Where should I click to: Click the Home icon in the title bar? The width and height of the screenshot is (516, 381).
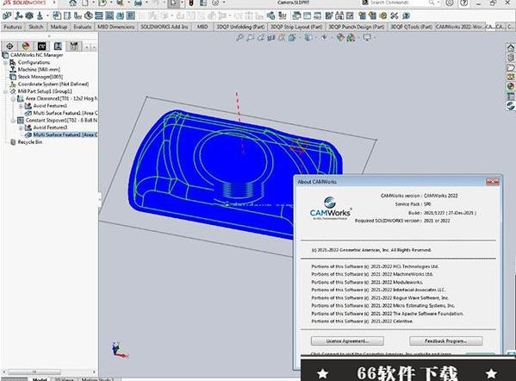click(72, 3)
